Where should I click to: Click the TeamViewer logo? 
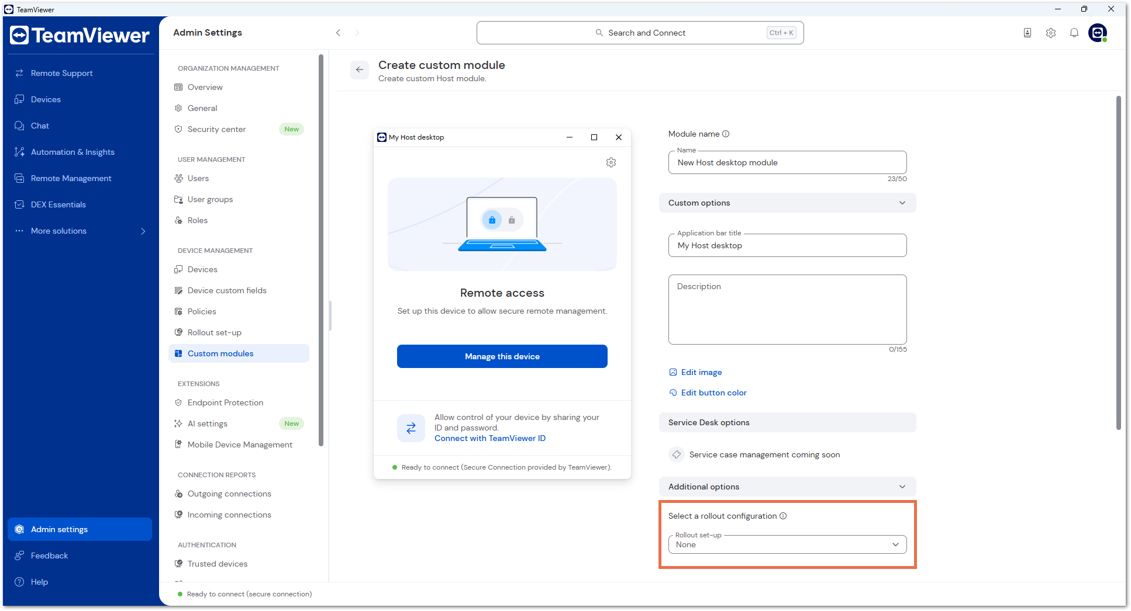point(80,35)
